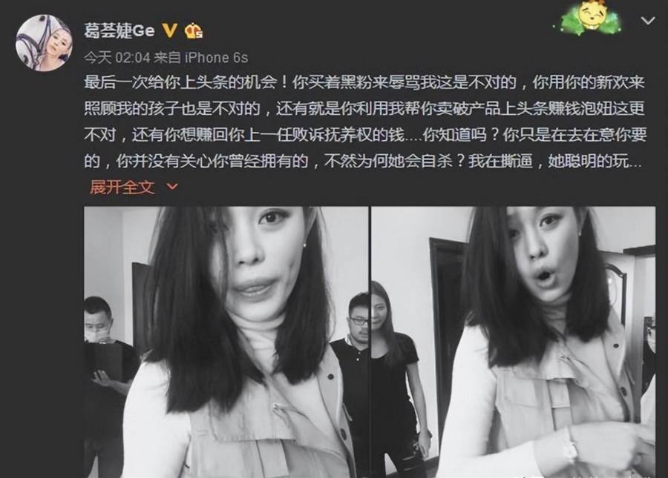Click the username 葛荟婕Ge
Viewport: 668px width, 478px height.
point(119,30)
